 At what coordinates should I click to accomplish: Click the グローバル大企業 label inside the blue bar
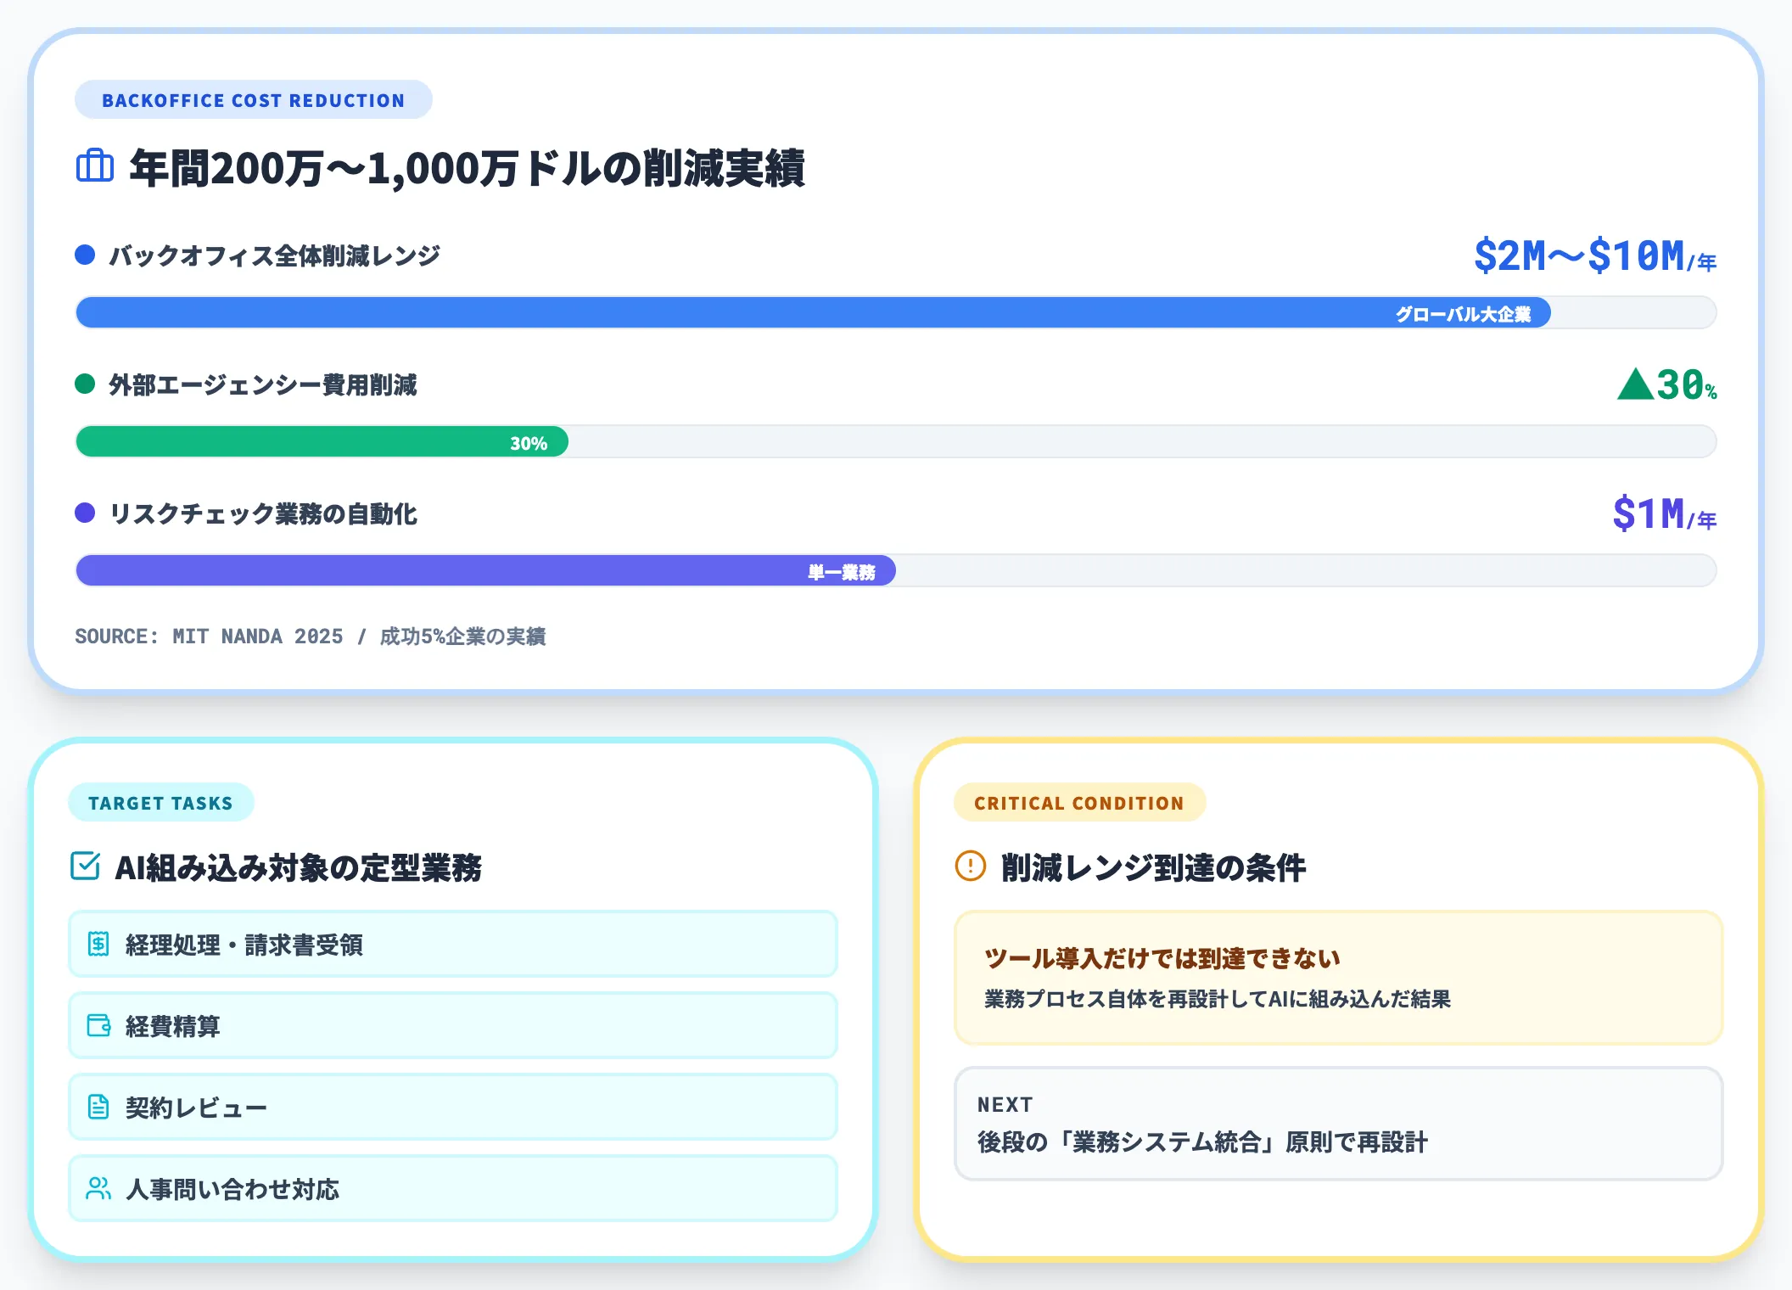1464,314
